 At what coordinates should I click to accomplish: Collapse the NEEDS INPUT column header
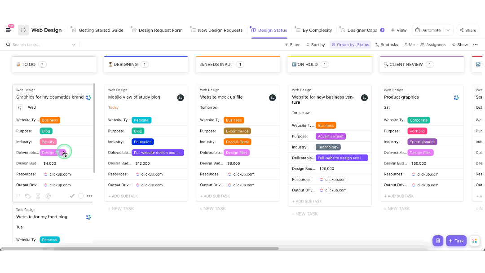[238, 64]
